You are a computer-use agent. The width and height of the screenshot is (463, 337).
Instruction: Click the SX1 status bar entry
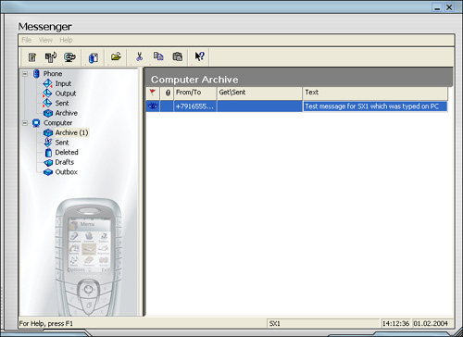323,323
